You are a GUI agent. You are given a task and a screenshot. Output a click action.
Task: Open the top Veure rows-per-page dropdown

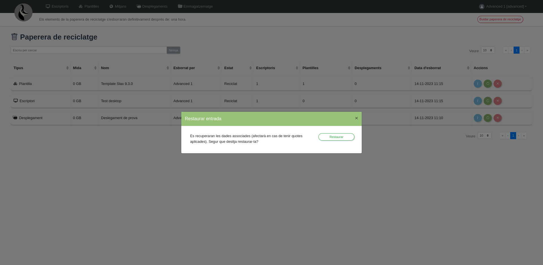488,50
